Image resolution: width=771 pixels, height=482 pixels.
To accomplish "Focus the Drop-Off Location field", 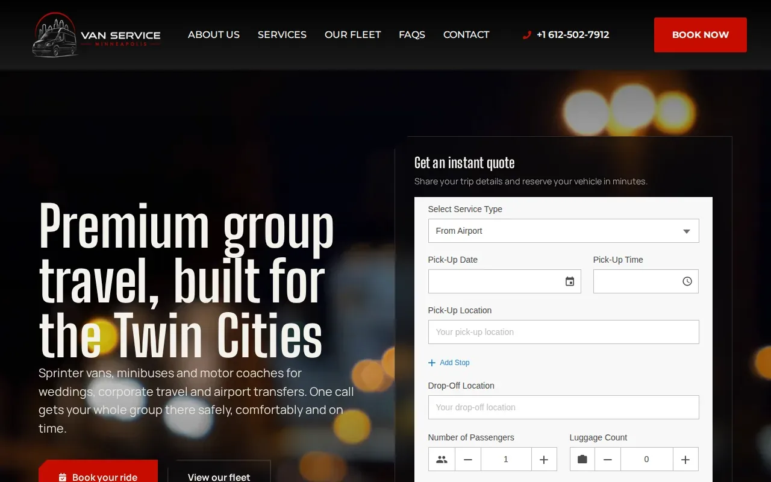I will (x=564, y=407).
